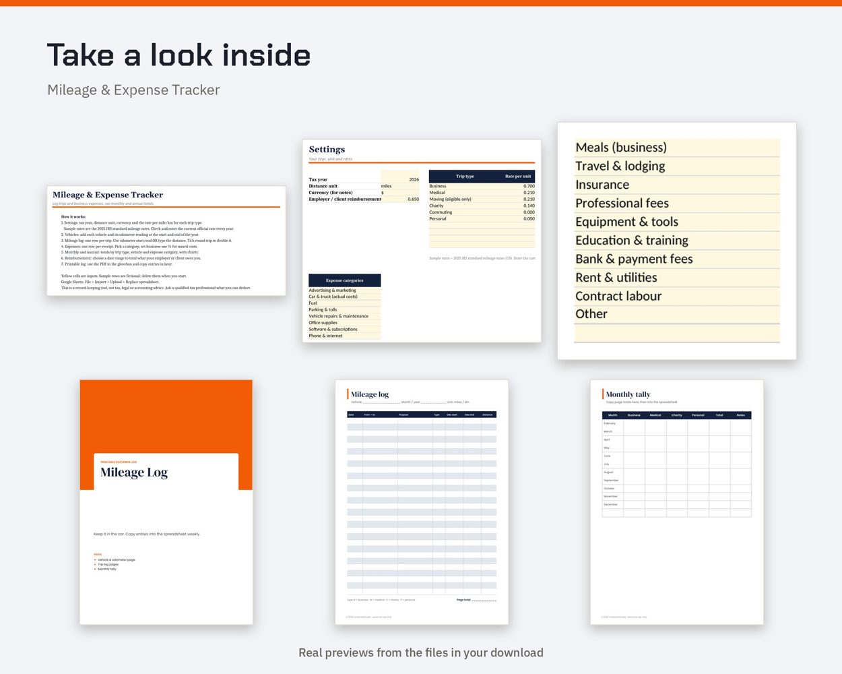The height and width of the screenshot is (674, 842).
Task: Select the "Travel & lodging" category row
Action: [x=677, y=166]
